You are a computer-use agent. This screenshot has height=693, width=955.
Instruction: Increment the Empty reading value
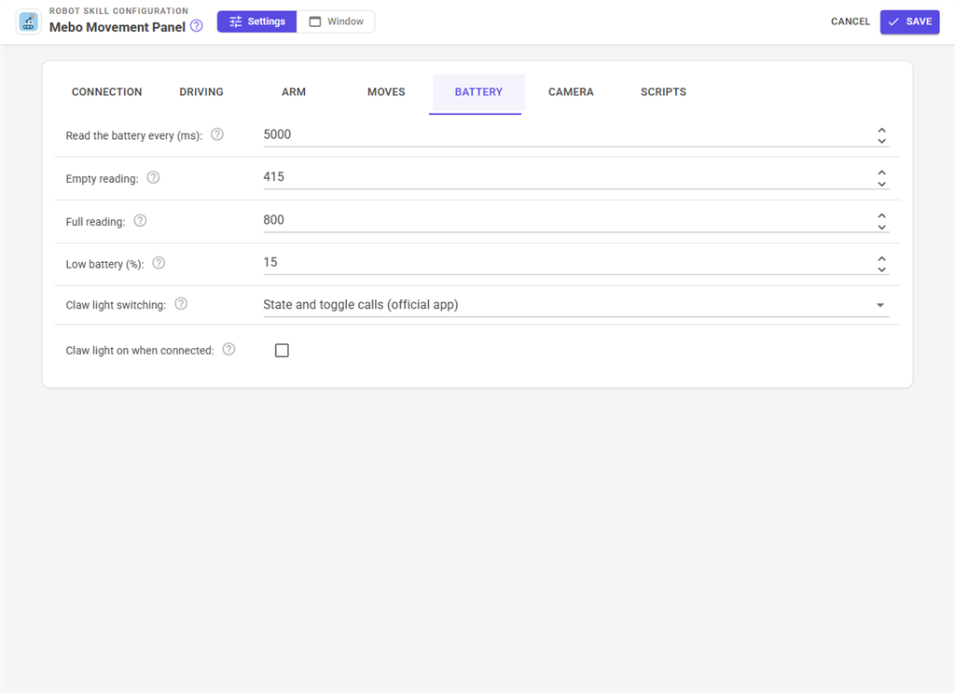pos(881,173)
